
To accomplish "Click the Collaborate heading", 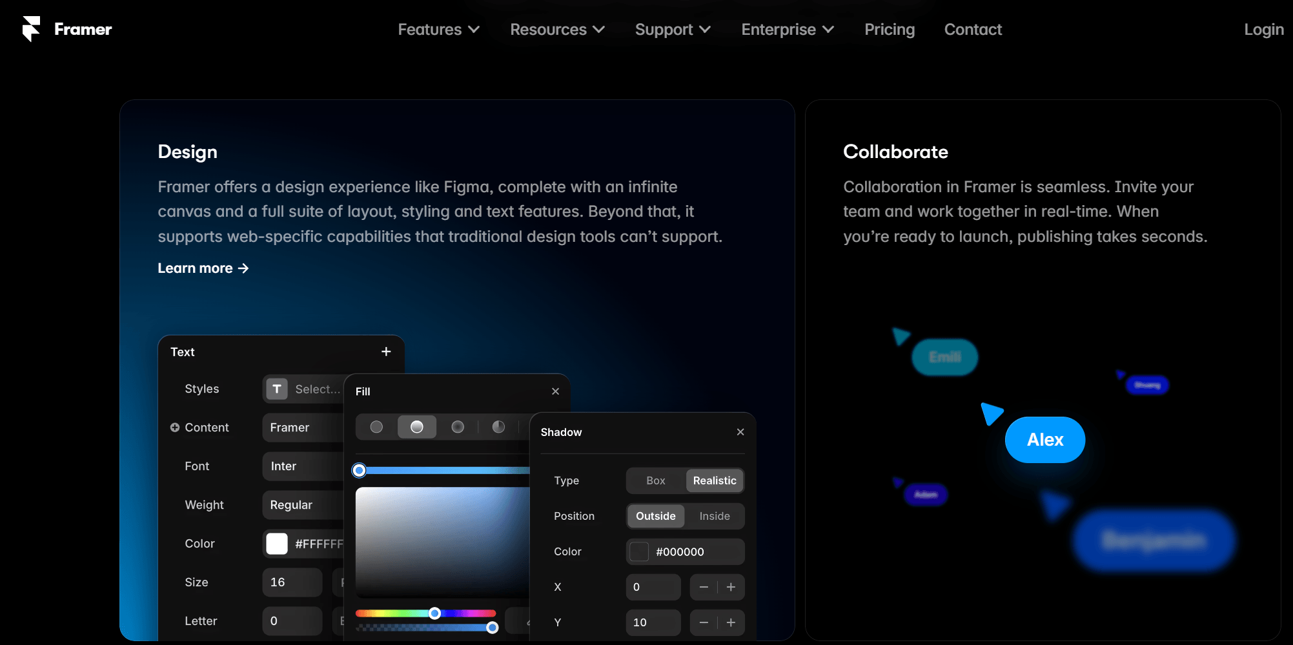I will [895, 152].
